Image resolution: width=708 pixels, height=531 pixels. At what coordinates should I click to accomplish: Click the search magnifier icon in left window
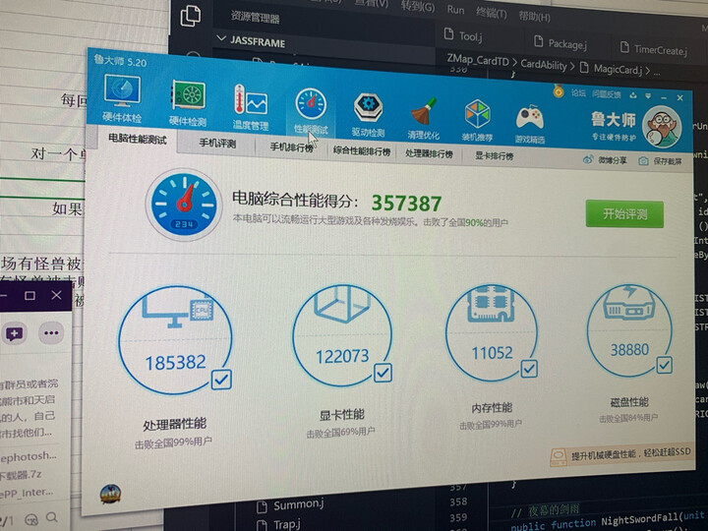52,517
